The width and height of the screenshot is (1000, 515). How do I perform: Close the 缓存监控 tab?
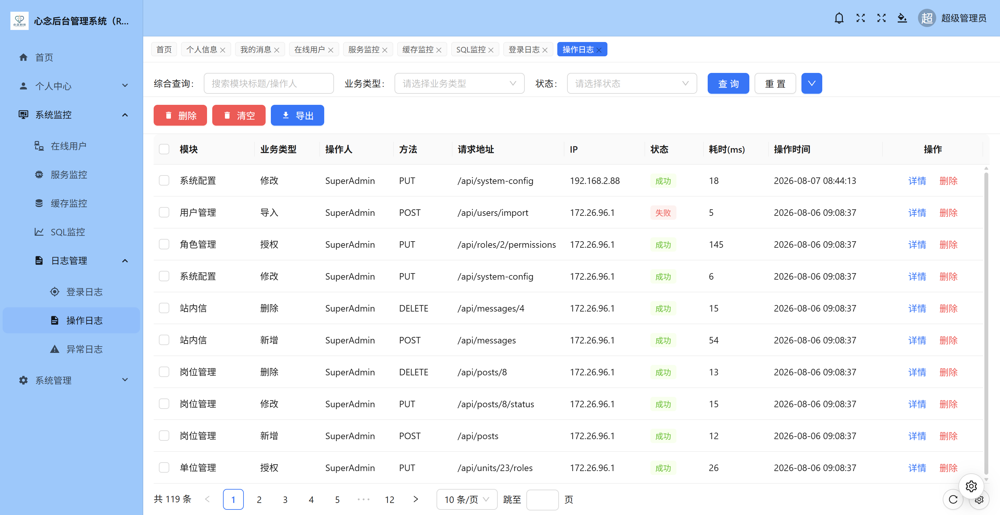tap(439, 50)
